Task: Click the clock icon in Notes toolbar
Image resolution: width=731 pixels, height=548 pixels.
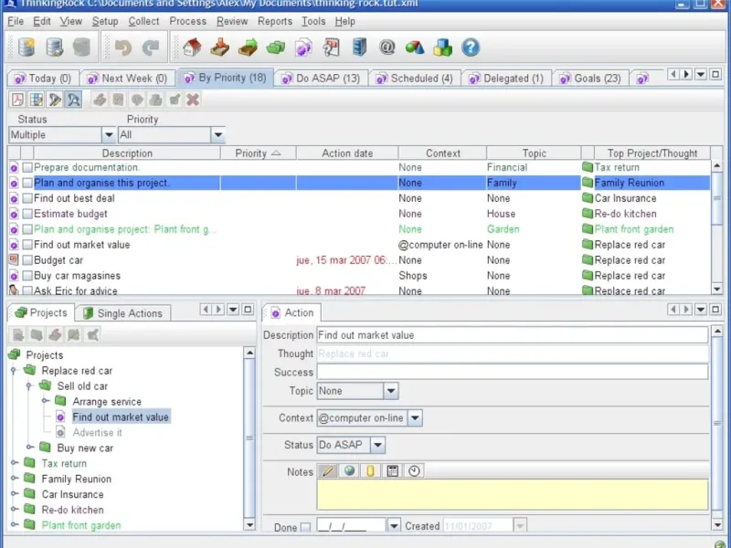Action: pos(414,471)
